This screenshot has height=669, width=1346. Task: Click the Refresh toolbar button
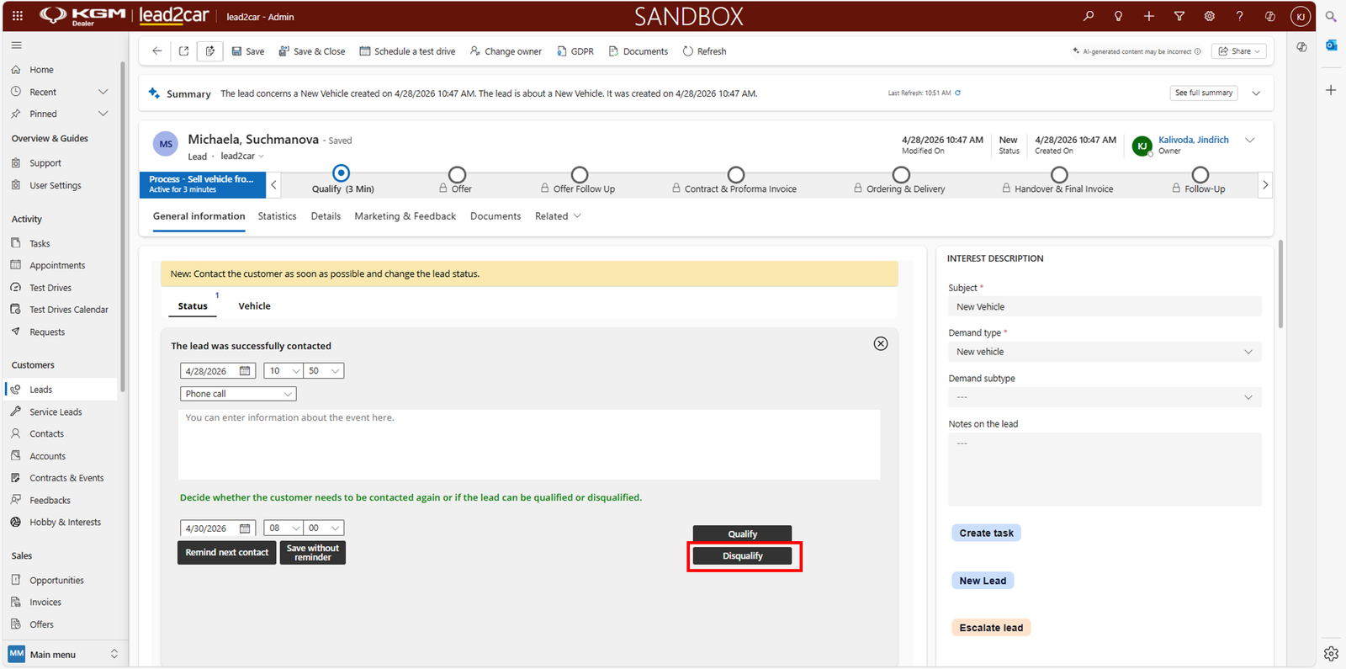704,51
